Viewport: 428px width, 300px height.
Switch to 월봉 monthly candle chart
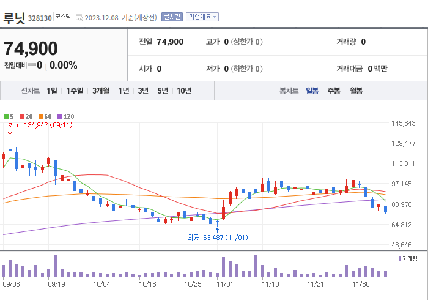coord(356,91)
